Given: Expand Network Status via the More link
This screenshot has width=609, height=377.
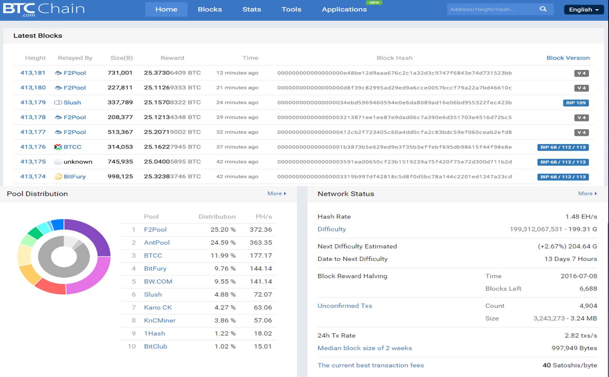Looking at the screenshot, I should 587,193.
